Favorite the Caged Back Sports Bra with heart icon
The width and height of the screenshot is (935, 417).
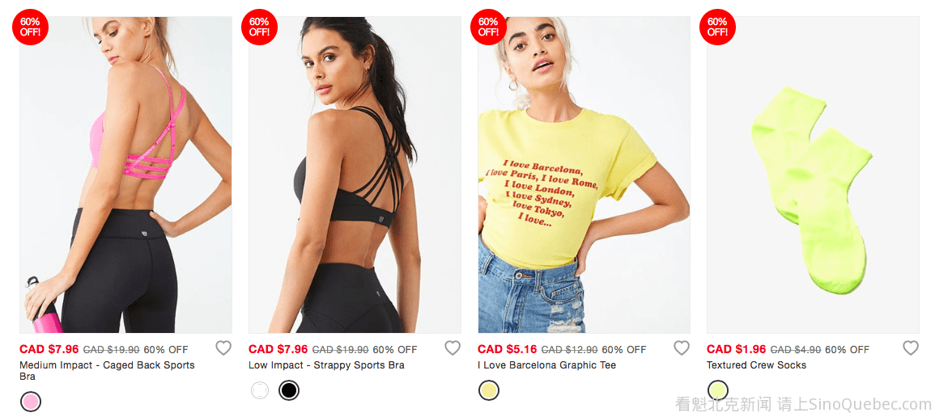pos(223,348)
